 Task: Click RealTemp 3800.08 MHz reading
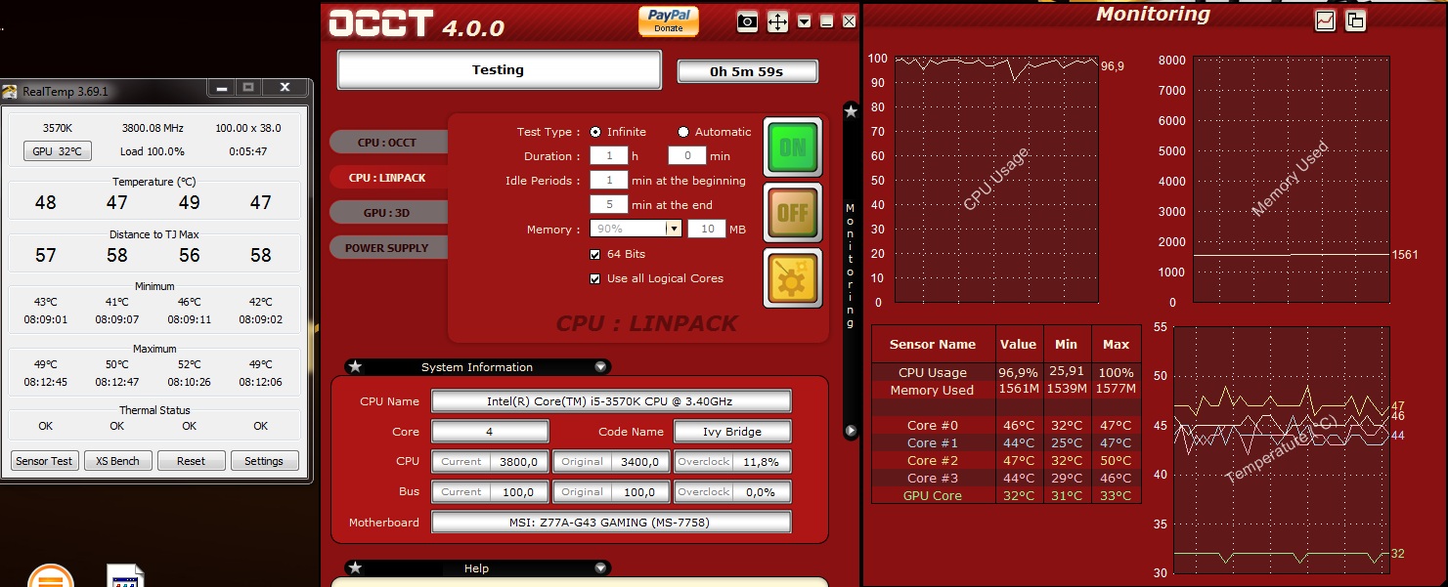click(153, 128)
